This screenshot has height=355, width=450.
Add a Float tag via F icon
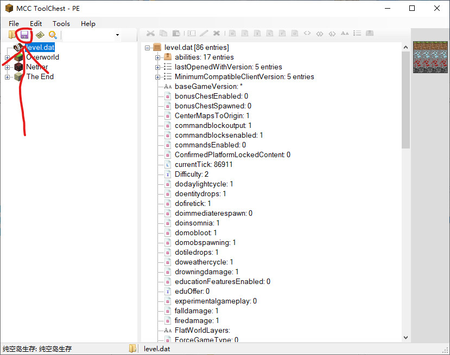pos(282,33)
